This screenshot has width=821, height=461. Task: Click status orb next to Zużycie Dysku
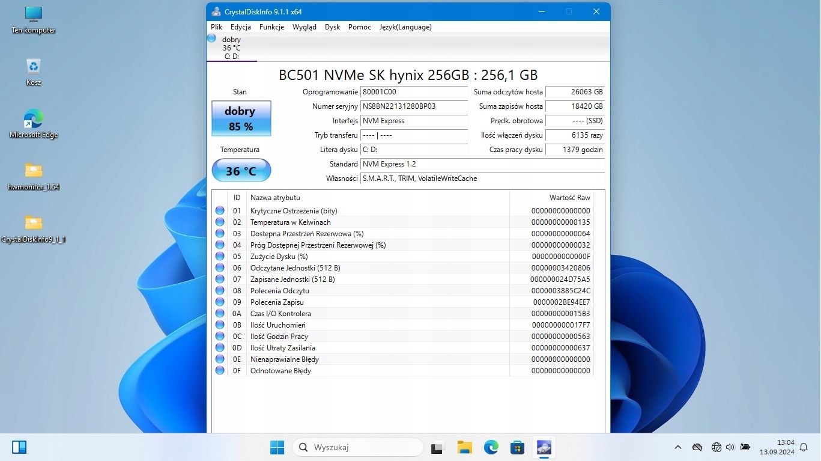click(220, 257)
